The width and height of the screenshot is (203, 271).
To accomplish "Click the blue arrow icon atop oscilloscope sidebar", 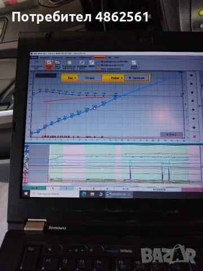I will [27, 146].
